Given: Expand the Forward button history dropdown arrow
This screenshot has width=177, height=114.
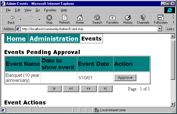Looking at the screenshot, I should [x=39, y=20].
